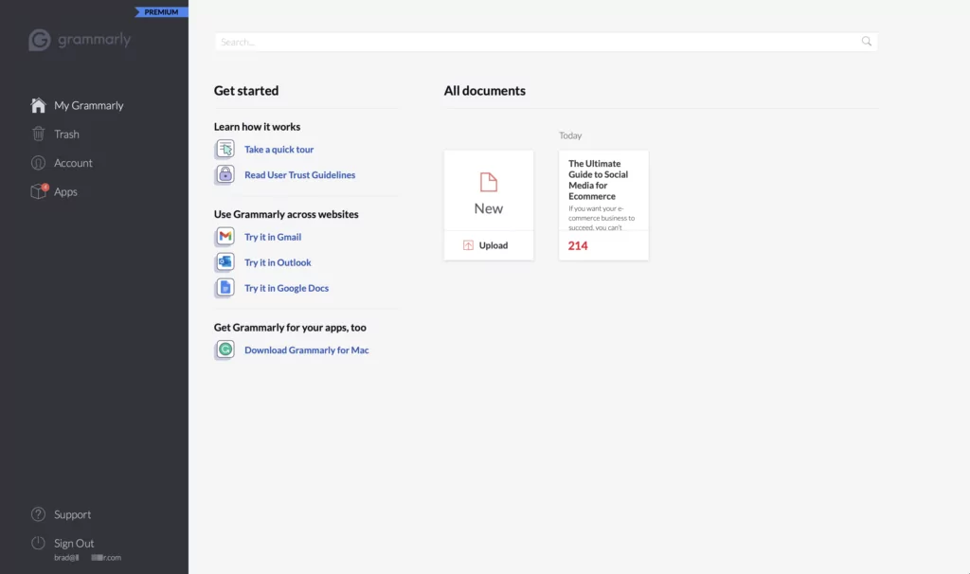
Task: Click the grammarly wordmark text
Action: [x=94, y=40]
